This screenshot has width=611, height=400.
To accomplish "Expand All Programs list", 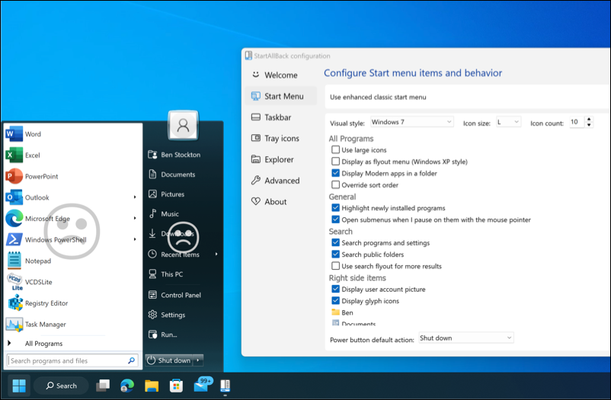I will click(43, 344).
